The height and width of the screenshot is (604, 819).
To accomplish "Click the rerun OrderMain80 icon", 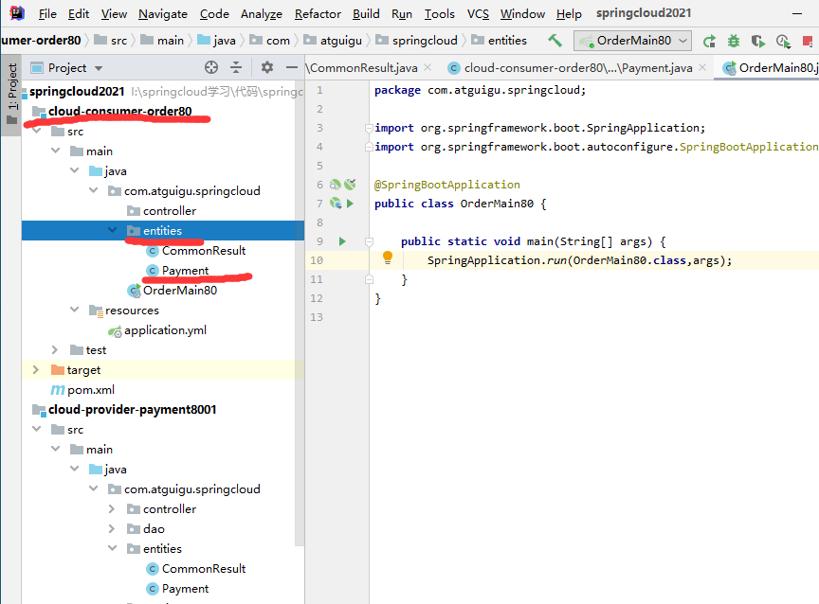I will tap(709, 41).
